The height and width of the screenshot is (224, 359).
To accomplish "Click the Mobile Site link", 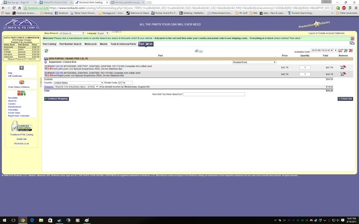I will pos(22,139).
